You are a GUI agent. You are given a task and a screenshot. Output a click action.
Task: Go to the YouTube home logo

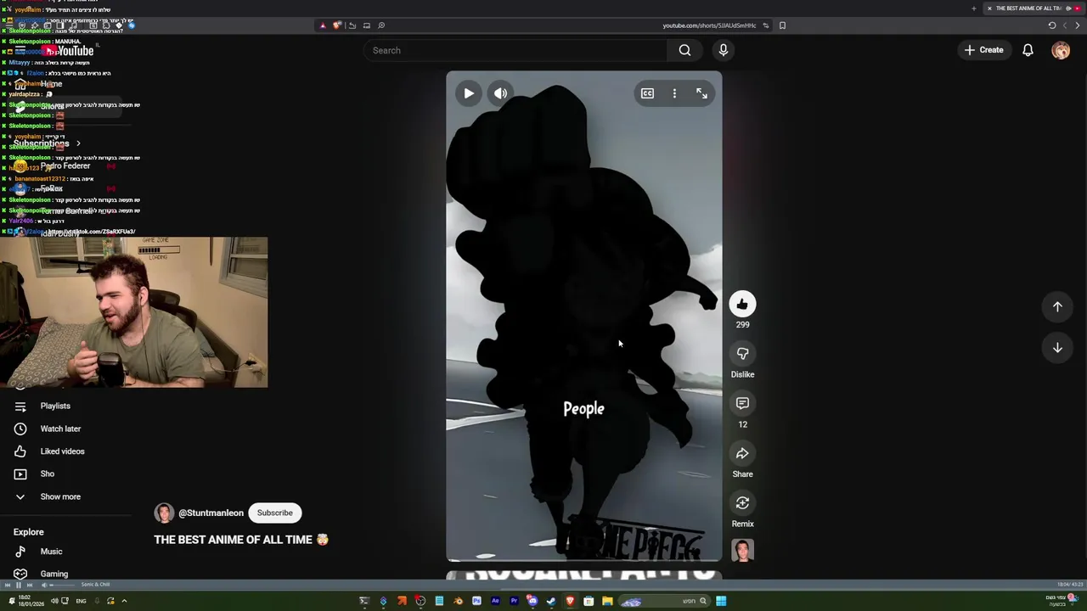(70, 51)
